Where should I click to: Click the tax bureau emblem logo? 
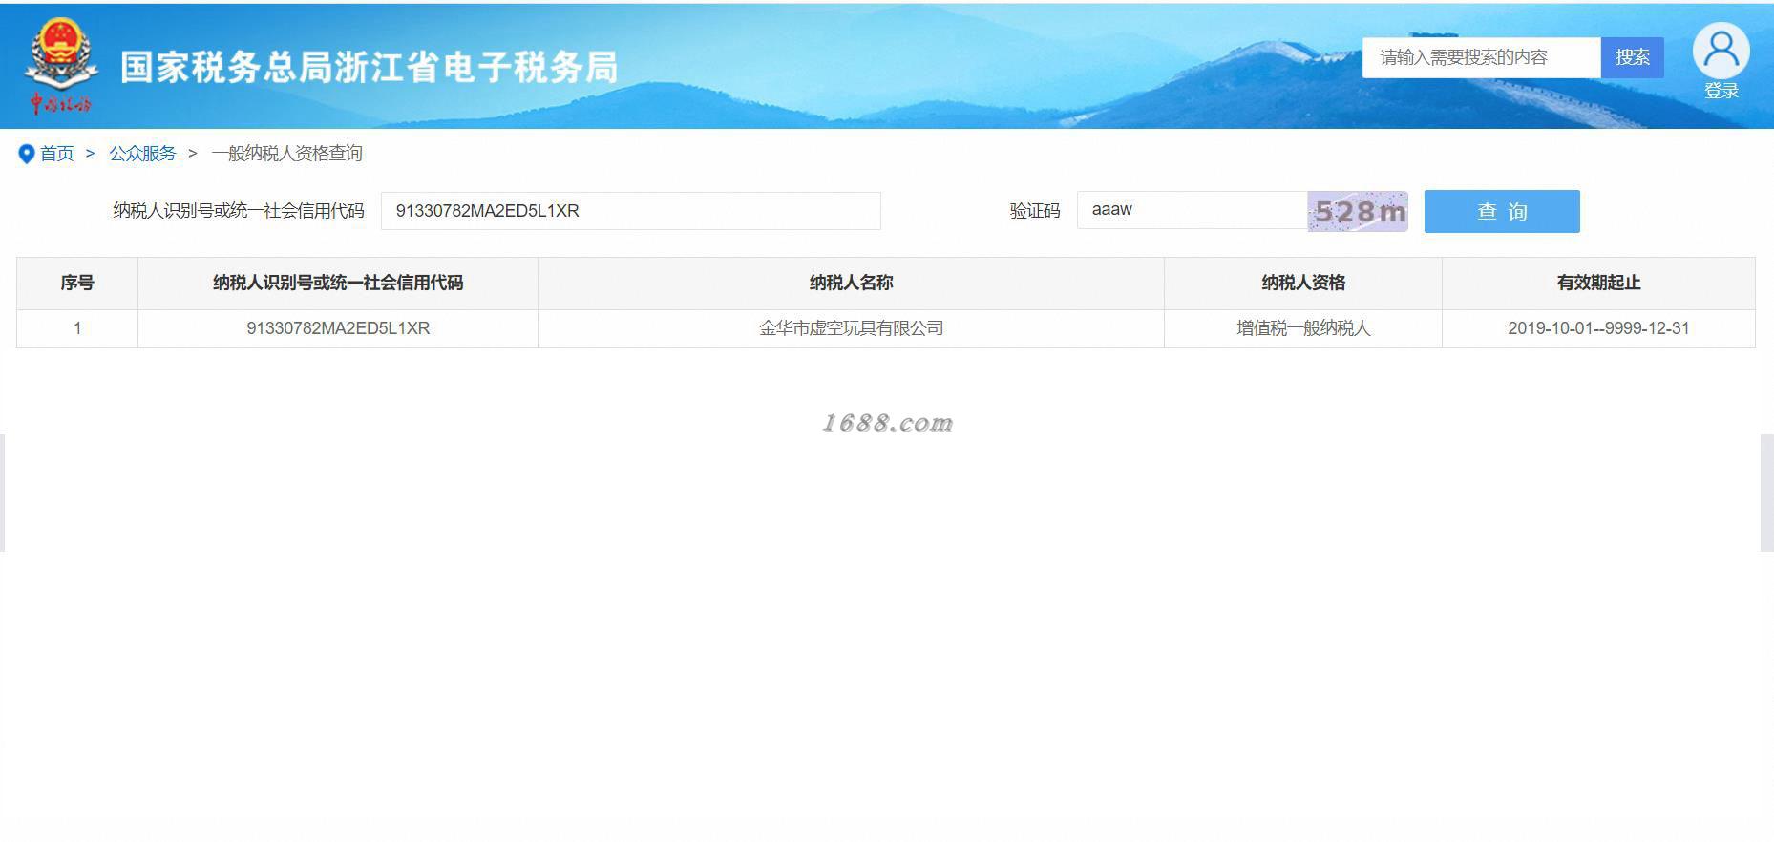60,67
